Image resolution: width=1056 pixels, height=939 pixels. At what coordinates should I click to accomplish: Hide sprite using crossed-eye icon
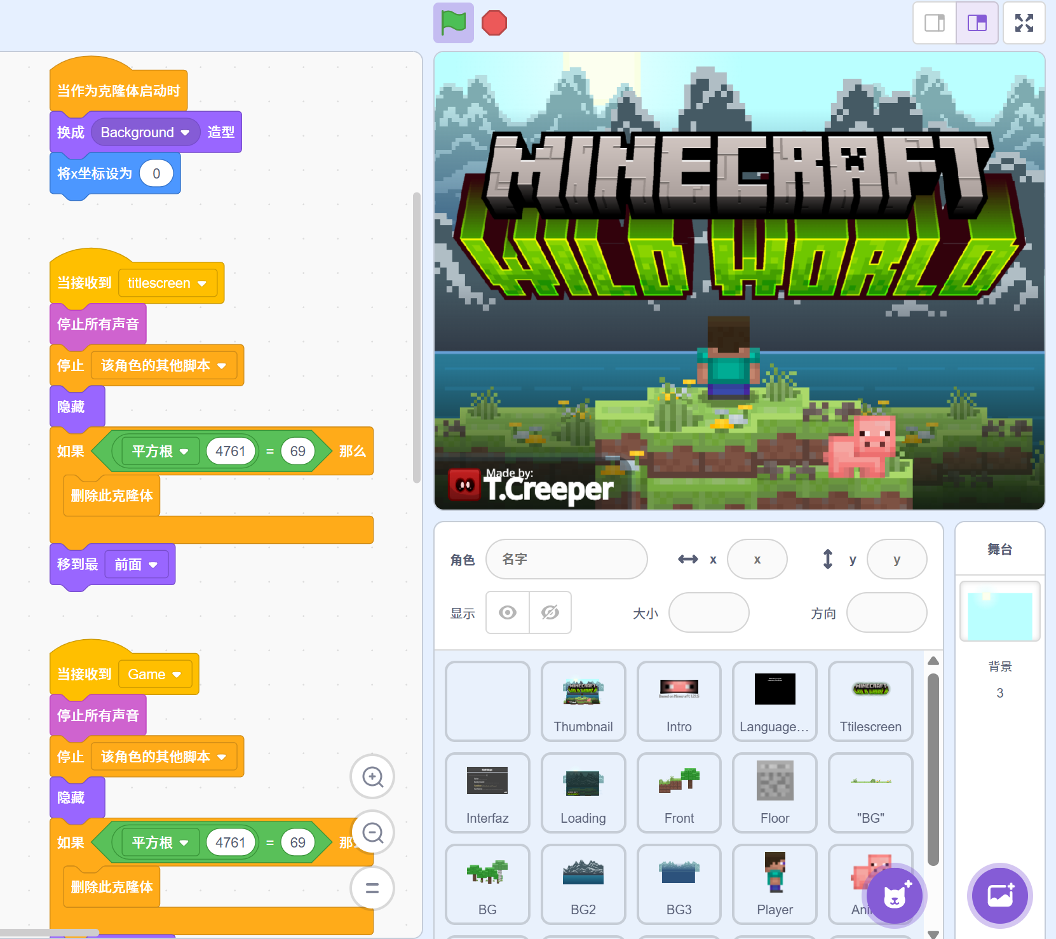tap(550, 612)
